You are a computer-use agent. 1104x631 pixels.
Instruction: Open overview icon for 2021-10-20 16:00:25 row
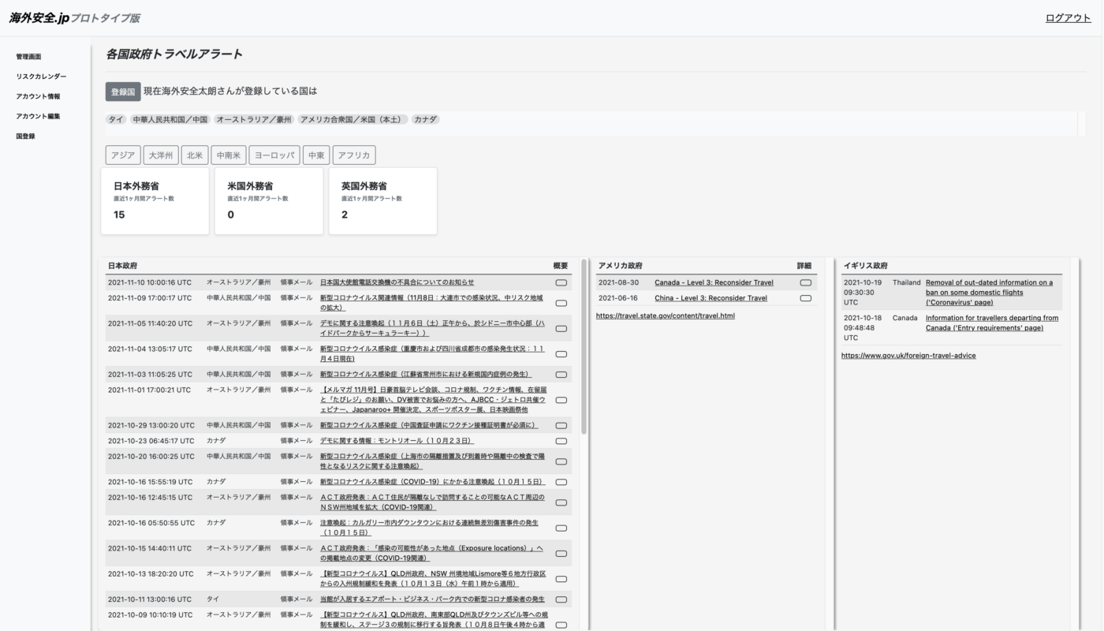coord(561,461)
